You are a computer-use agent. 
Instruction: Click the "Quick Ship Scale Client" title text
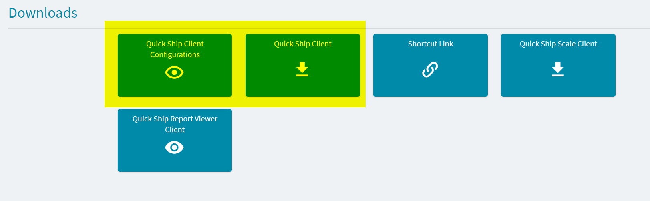click(558, 44)
